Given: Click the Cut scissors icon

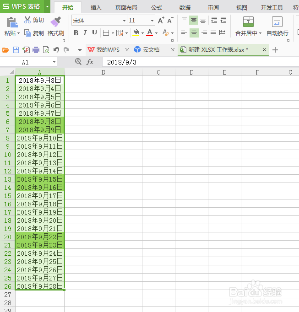Looking at the screenshot, I should click(27, 20).
